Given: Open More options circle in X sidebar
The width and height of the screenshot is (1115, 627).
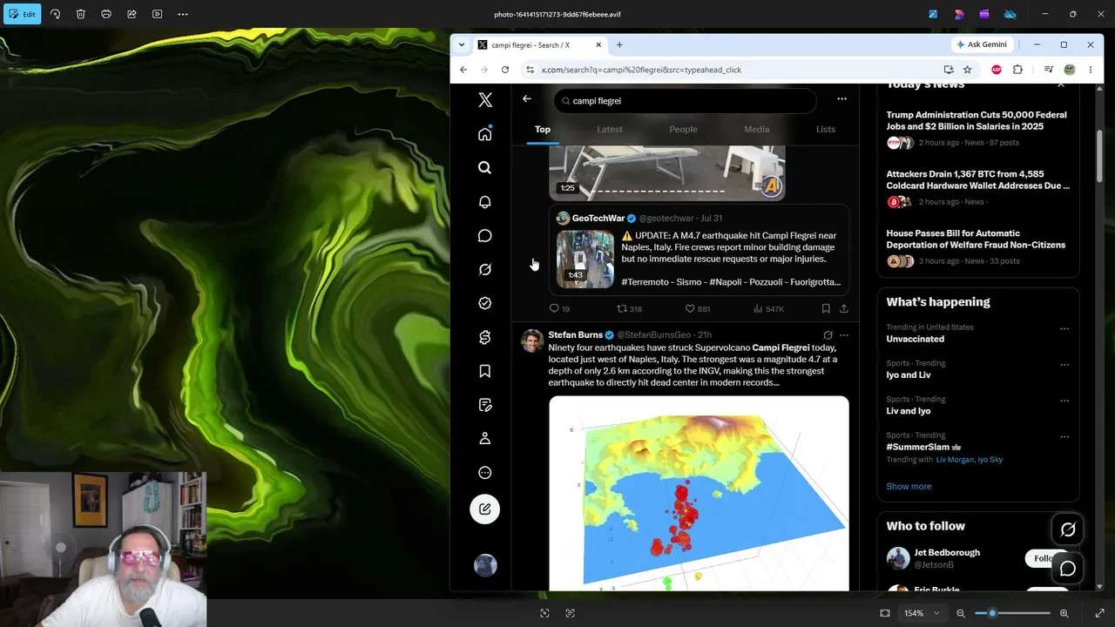Looking at the screenshot, I should [485, 473].
